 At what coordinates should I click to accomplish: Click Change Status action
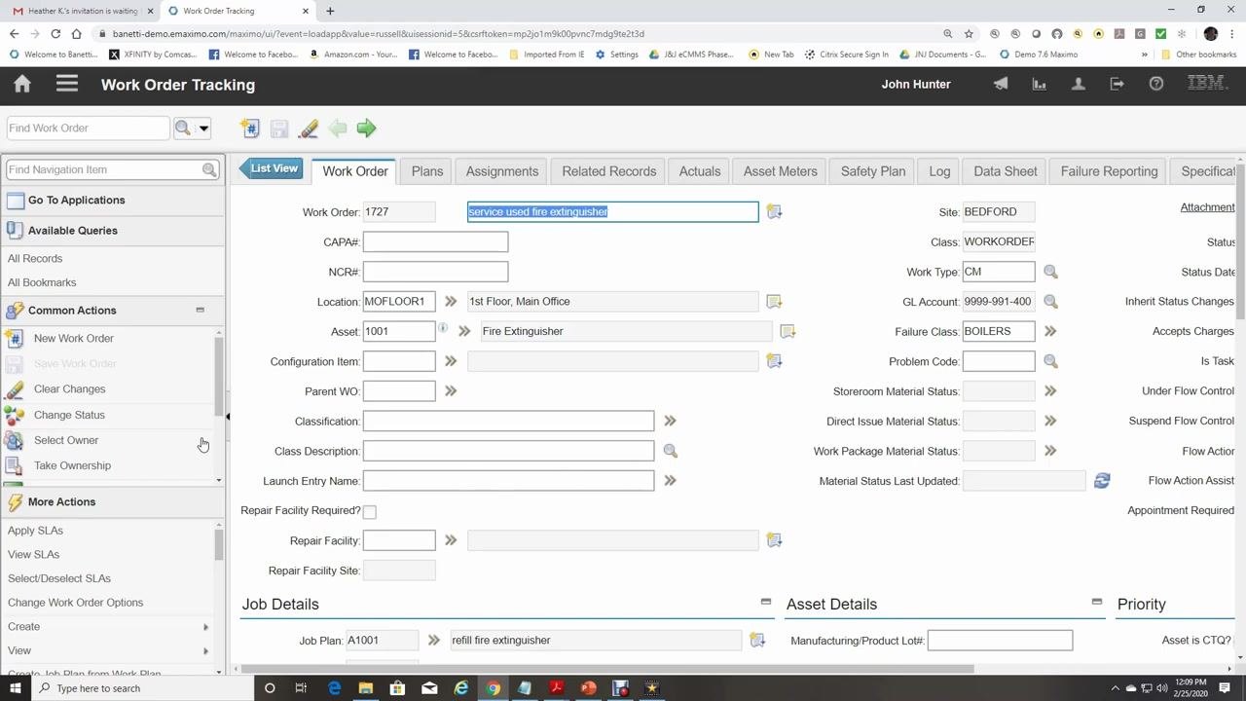(x=69, y=415)
